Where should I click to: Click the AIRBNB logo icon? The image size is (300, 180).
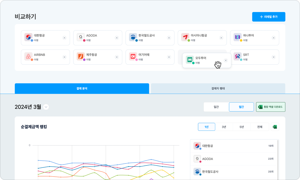click(x=28, y=56)
